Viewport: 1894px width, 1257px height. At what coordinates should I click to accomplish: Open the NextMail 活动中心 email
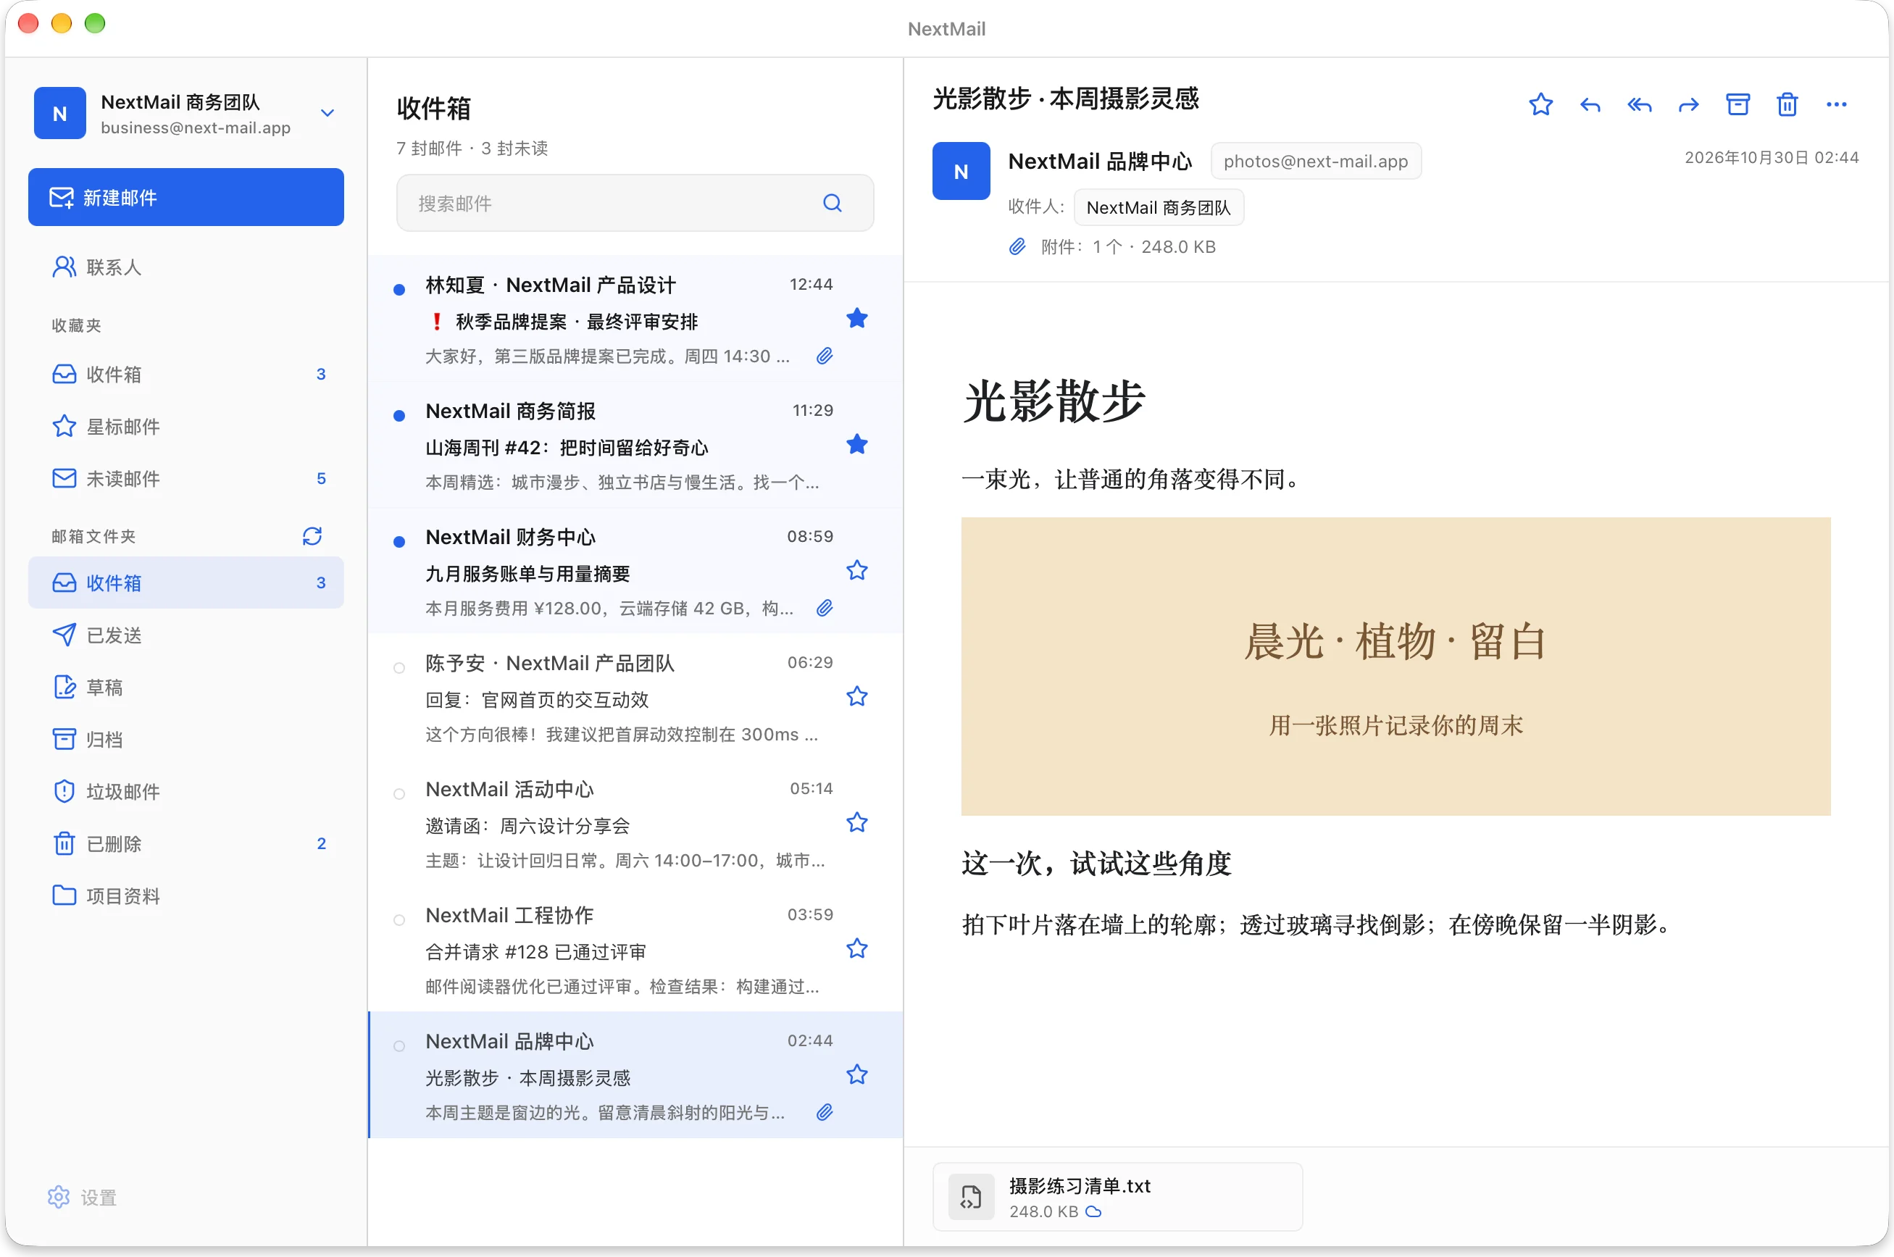(635, 822)
